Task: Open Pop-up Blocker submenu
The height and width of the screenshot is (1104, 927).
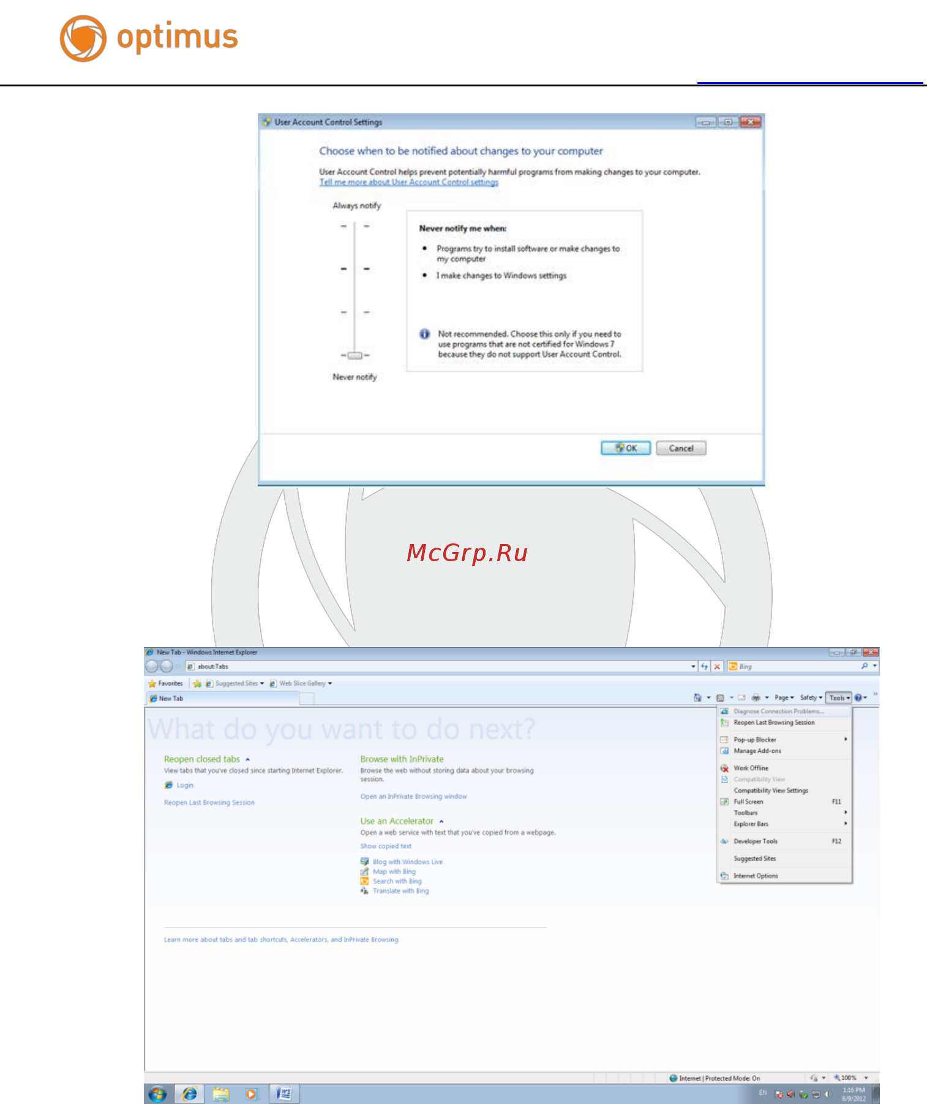Action: pos(785,740)
